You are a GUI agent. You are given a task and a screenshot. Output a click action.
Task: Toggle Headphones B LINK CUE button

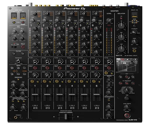[x=109, y=100]
